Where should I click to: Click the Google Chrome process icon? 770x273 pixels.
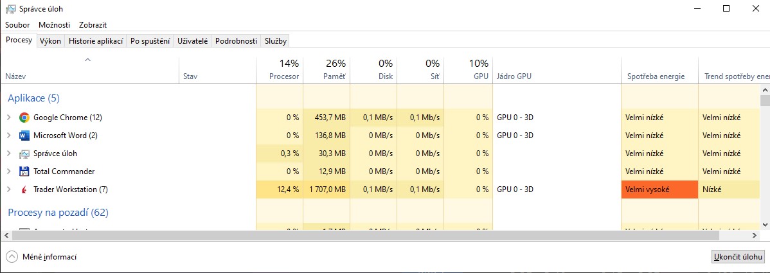coord(24,118)
